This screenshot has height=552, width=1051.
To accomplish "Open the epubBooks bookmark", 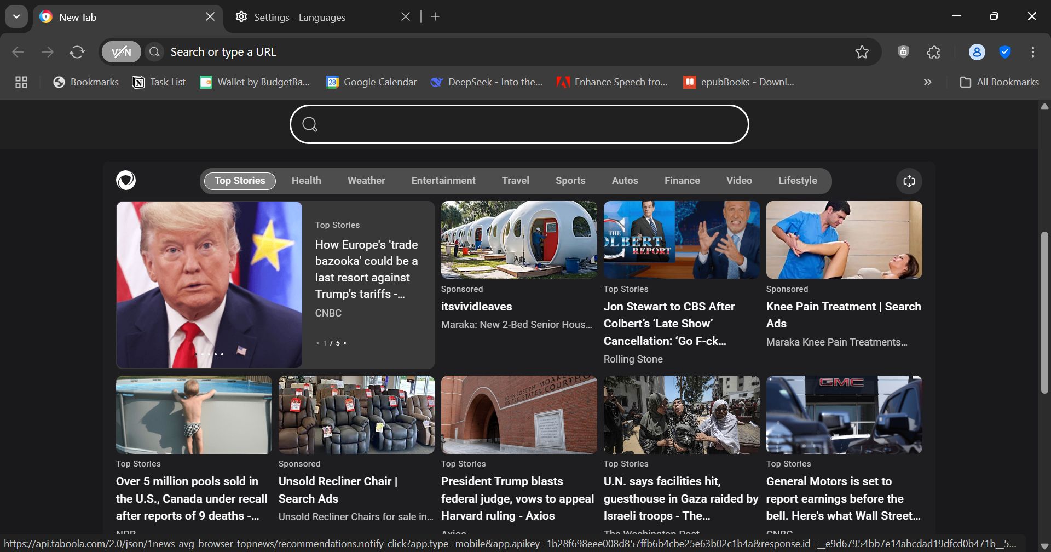I will (x=739, y=82).
